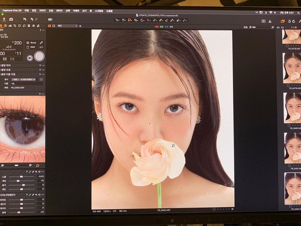Open the Color tool tab icon

5,26
